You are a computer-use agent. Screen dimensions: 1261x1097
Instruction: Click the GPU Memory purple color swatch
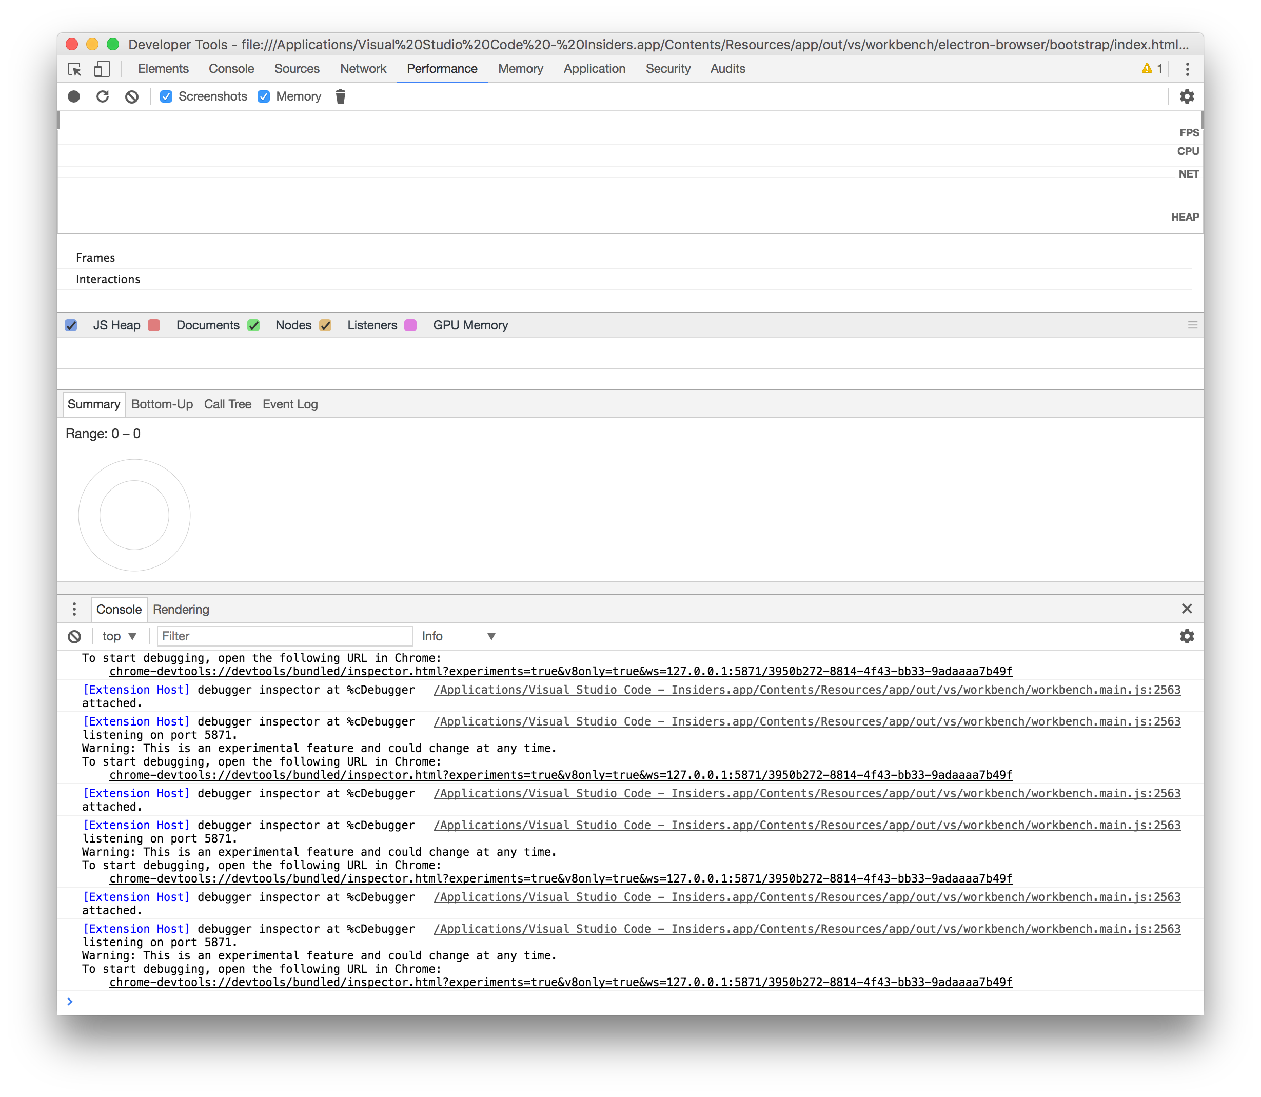click(411, 325)
